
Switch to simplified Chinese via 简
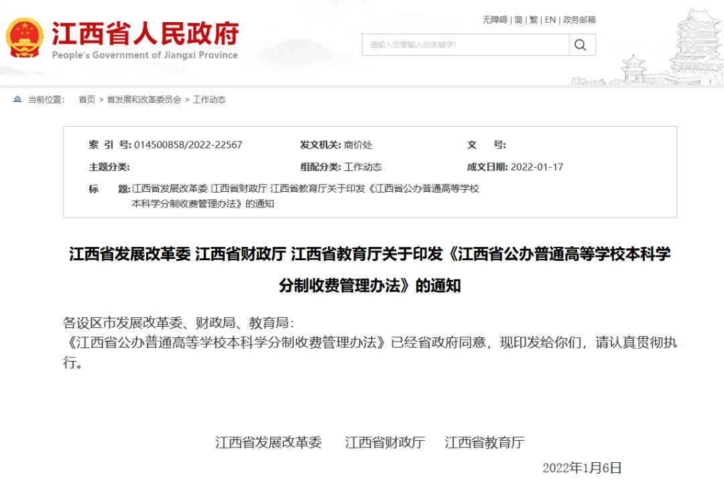pos(518,20)
